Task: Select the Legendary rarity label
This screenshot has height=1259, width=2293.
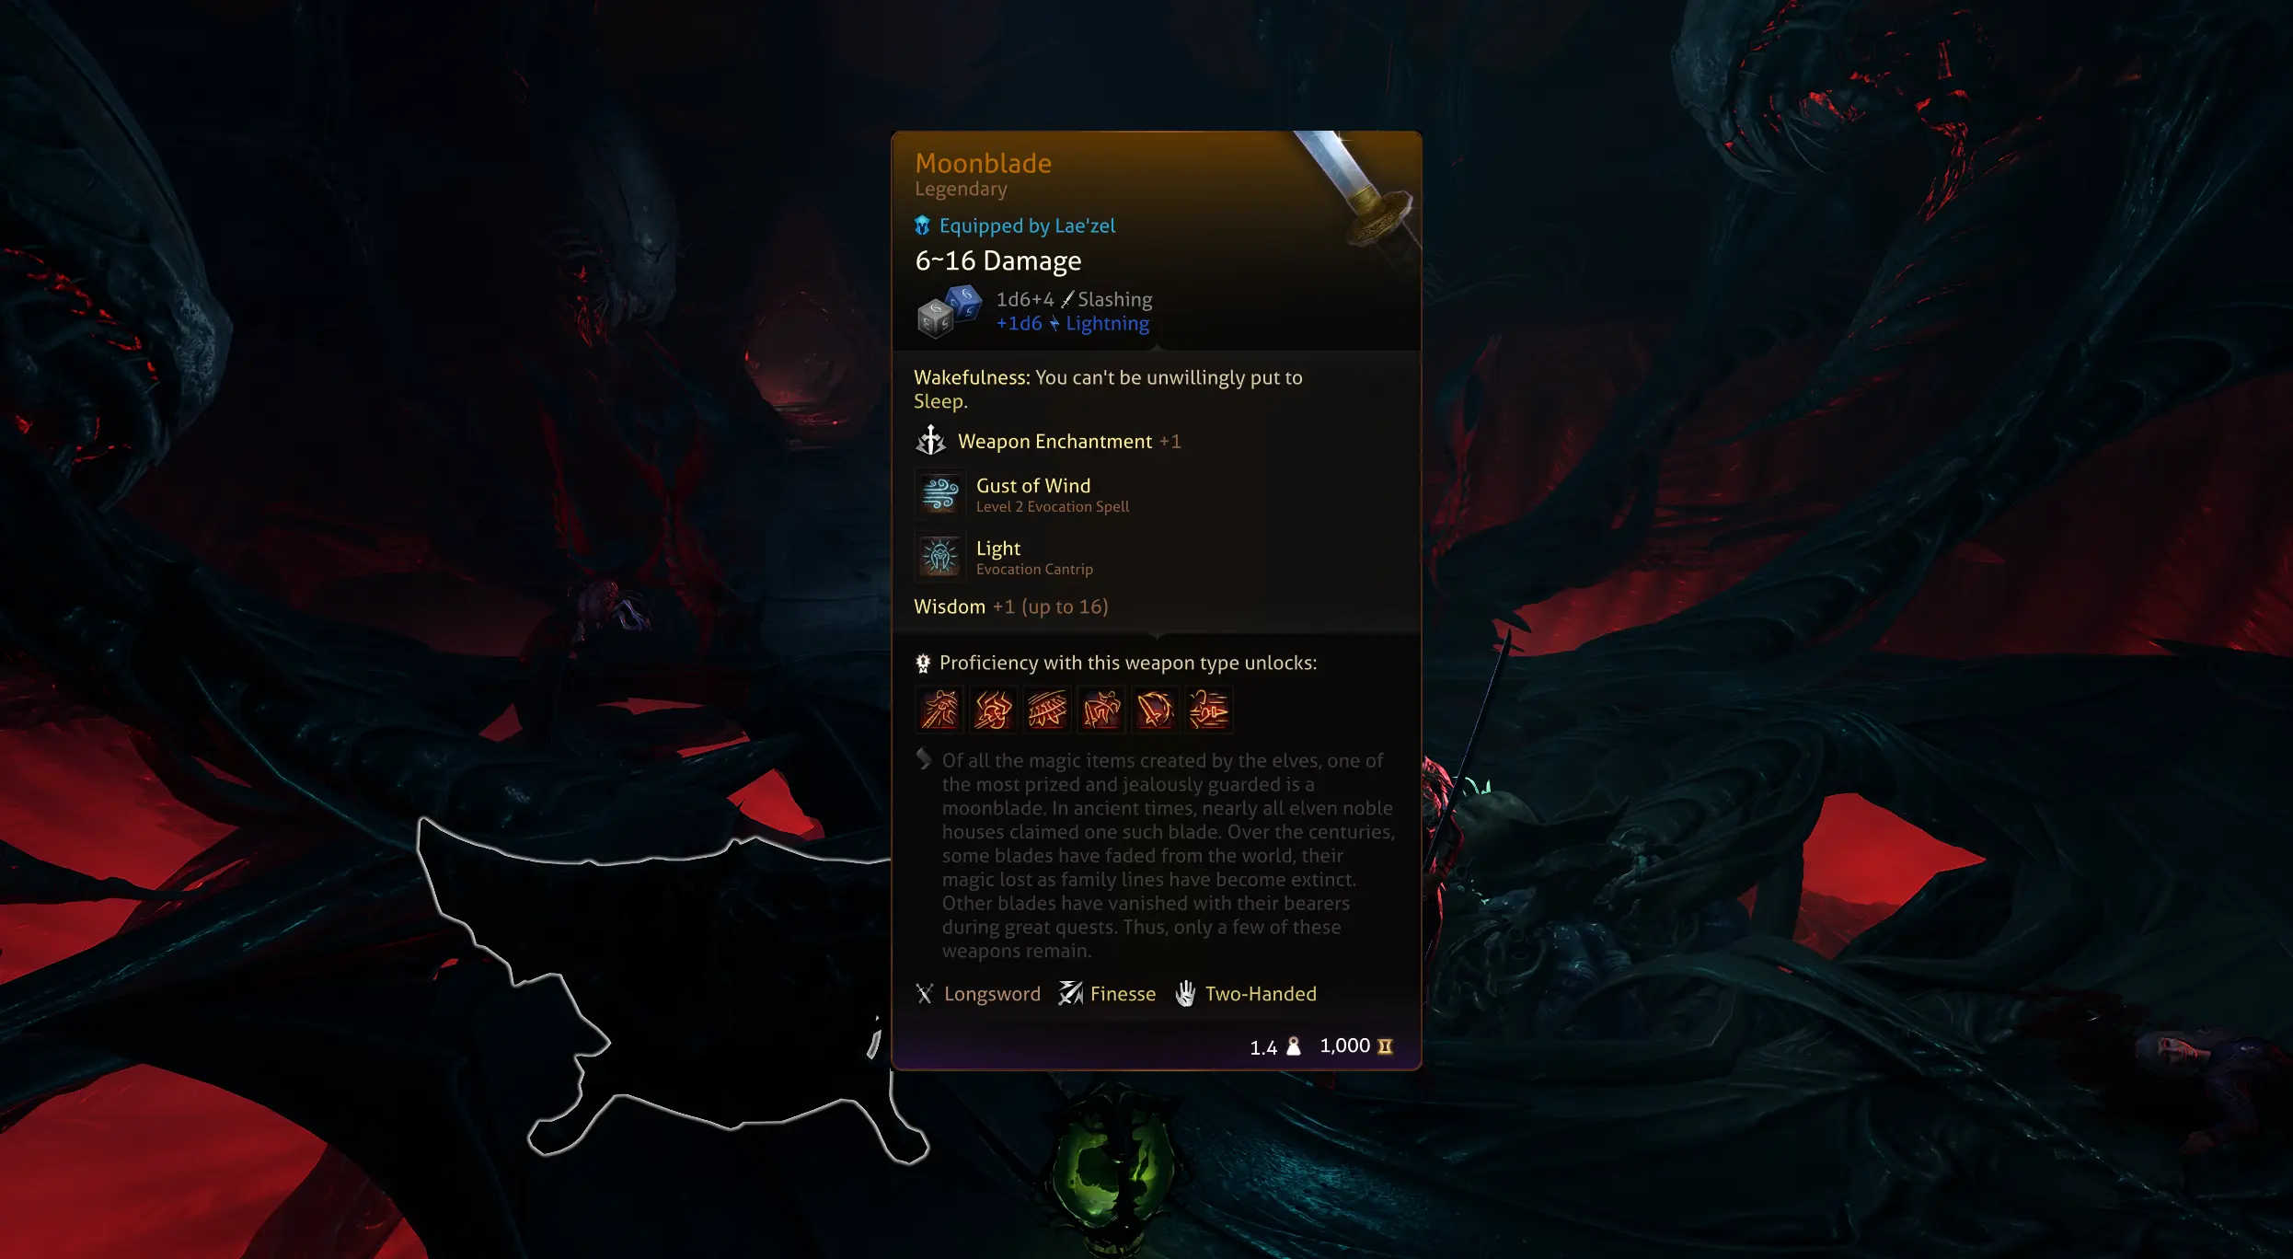Action: (961, 190)
